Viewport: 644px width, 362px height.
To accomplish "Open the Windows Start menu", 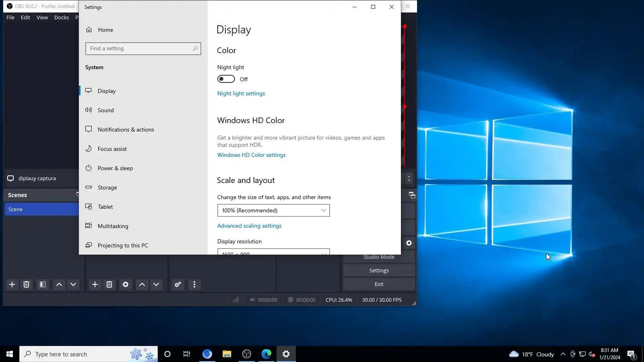I will point(10,354).
